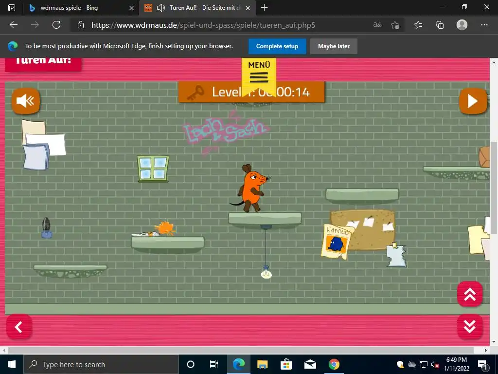The image size is (498, 374).
Task: Click the WANTED blue elephant poster
Action: [x=337, y=242]
